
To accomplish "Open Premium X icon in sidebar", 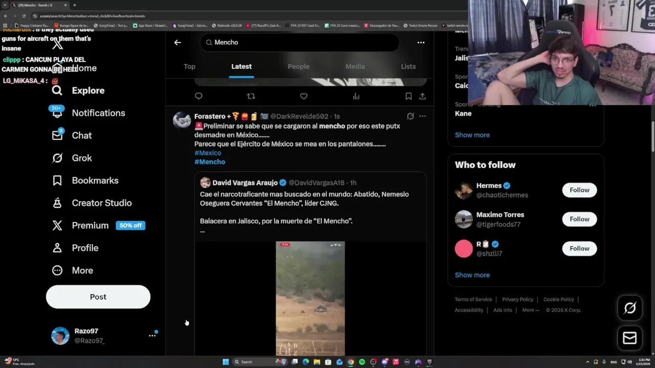I will click(57, 225).
